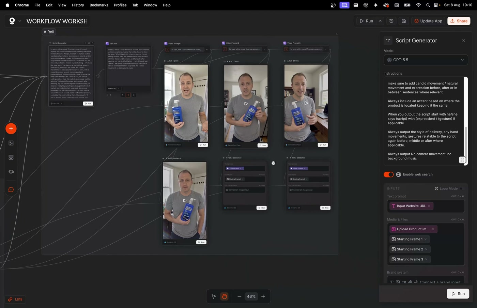This screenshot has height=308, width=477.
Task: Run the A Roll 3 Seedance node
Action: (x=325, y=208)
